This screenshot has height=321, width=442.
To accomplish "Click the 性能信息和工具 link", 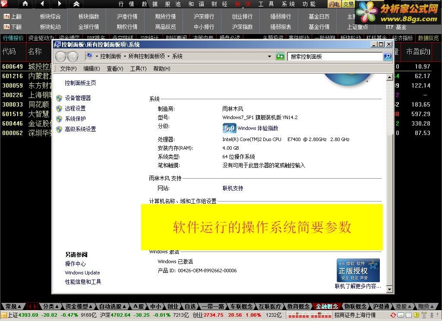I will tap(83, 282).
